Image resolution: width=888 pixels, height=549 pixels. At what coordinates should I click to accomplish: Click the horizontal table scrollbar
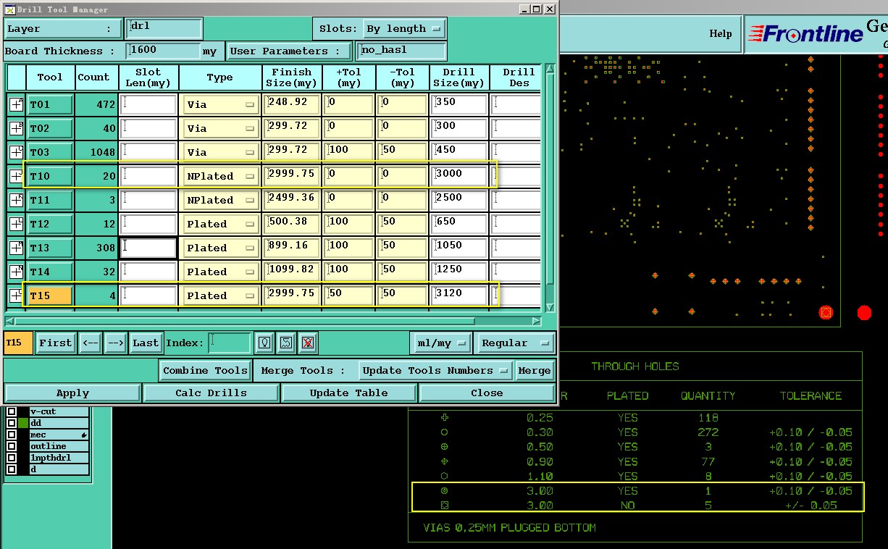[x=244, y=321]
